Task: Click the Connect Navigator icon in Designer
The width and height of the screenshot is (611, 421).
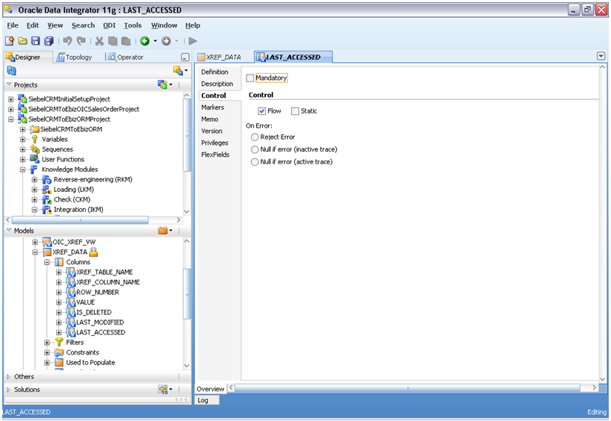Action: pyautogui.click(x=178, y=70)
